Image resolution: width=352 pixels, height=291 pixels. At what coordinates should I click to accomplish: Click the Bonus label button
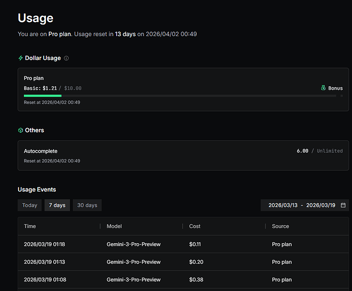pos(335,88)
